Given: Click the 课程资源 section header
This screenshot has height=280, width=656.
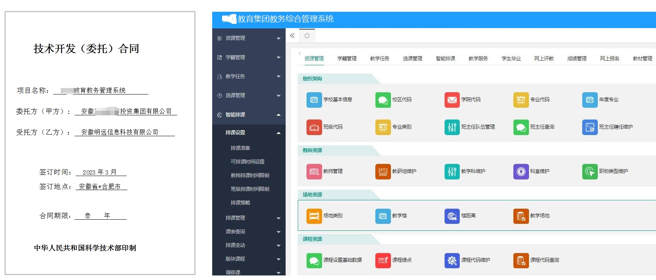Looking at the screenshot, I should tap(312, 239).
